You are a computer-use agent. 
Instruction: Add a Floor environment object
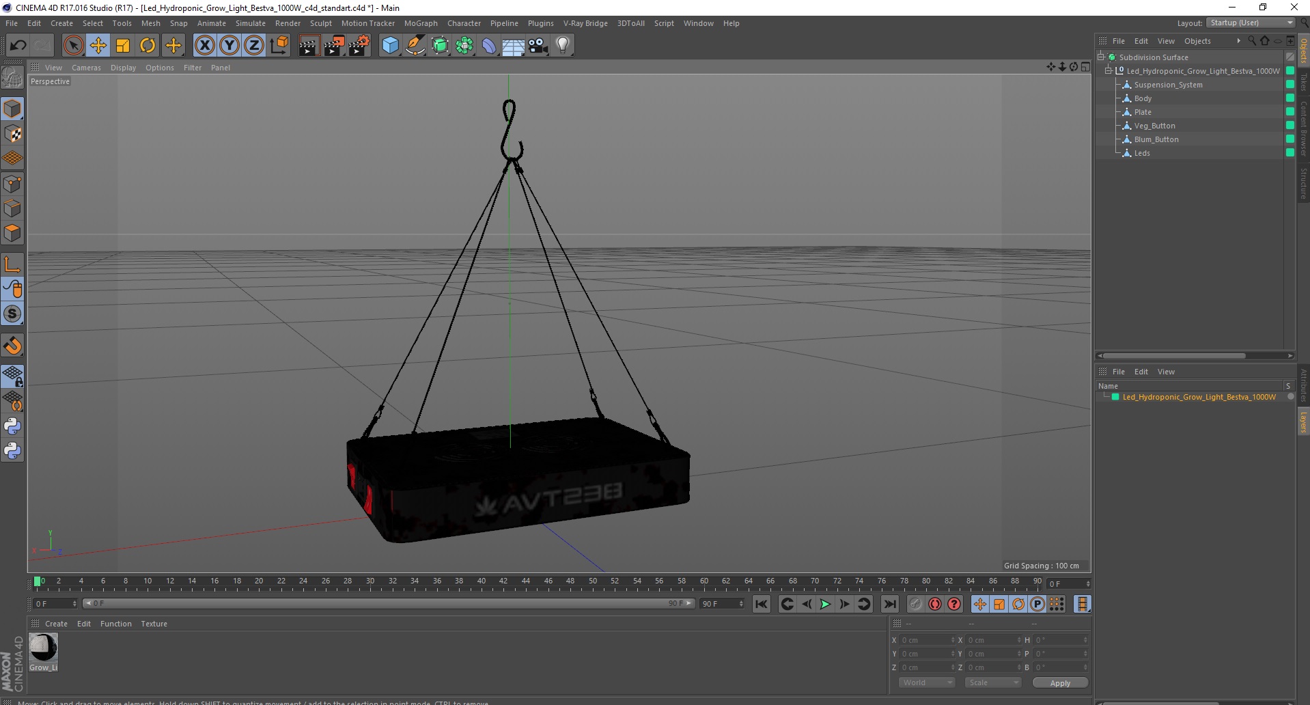[x=513, y=46]
